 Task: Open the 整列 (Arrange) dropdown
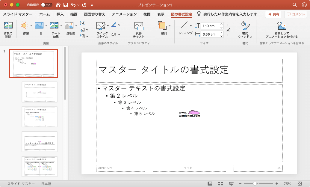164,29
